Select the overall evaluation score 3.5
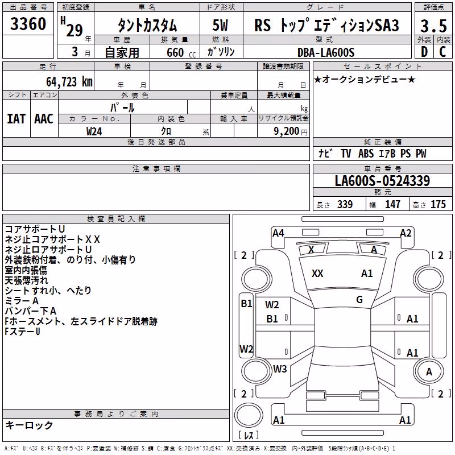455x455 pixels. (x=433, y=26)
